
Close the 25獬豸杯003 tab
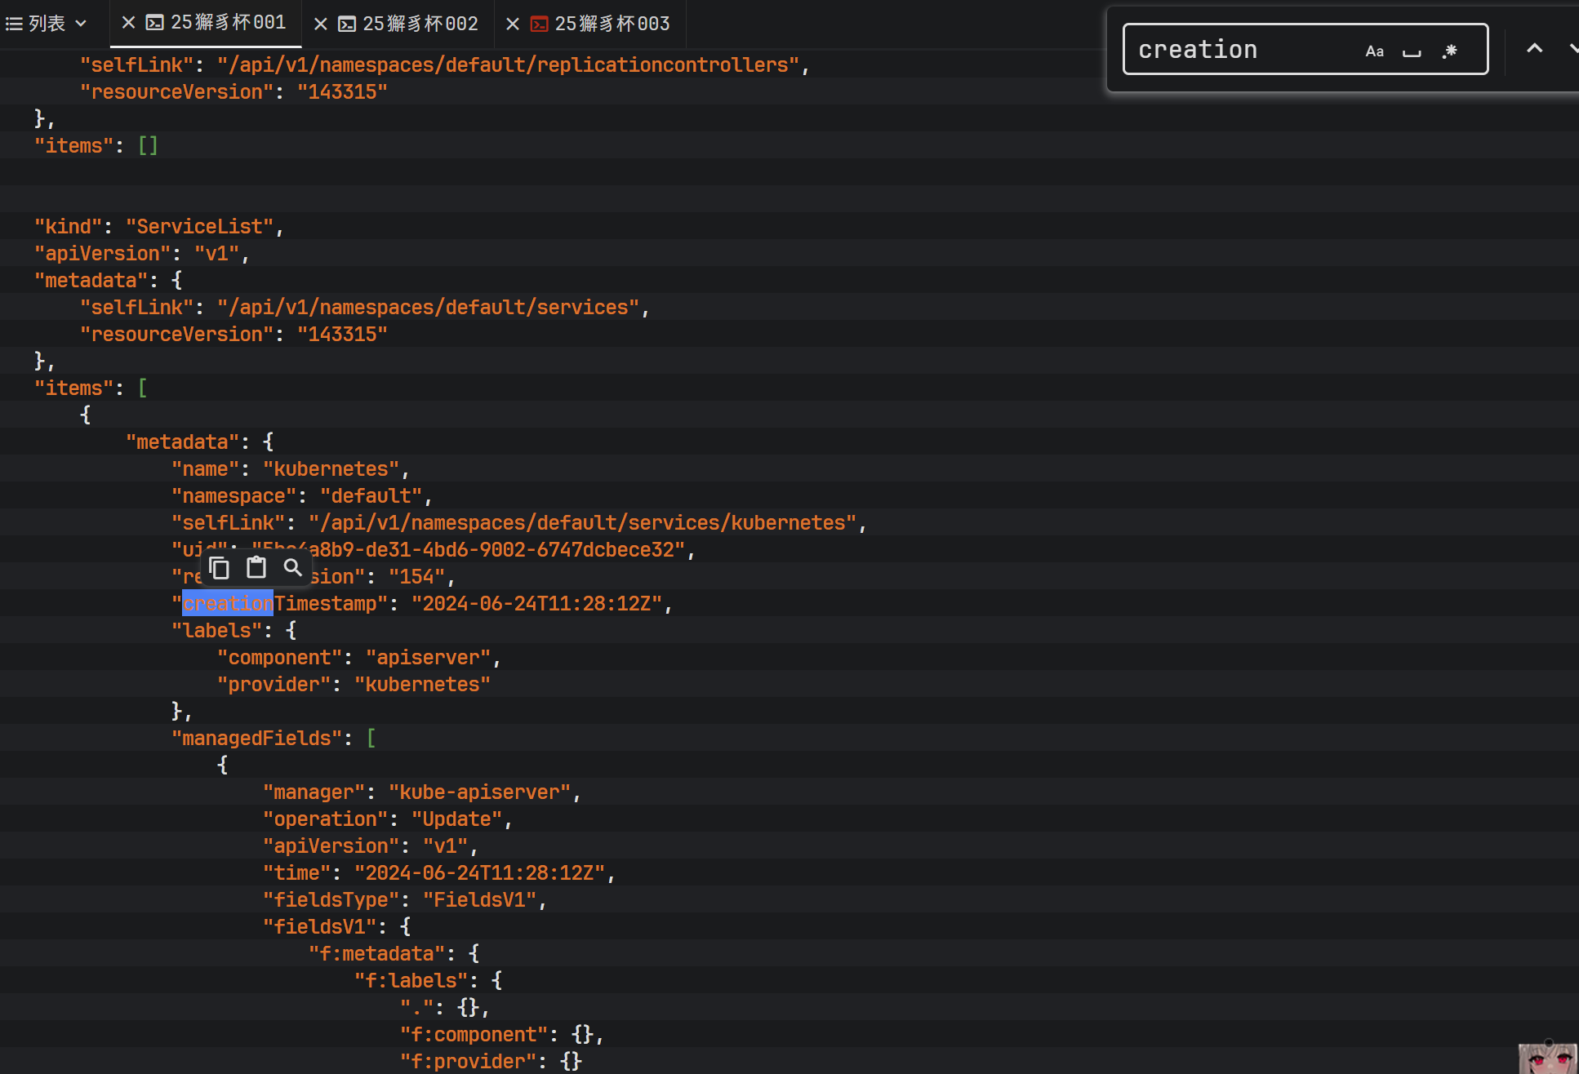click(513, 24)
